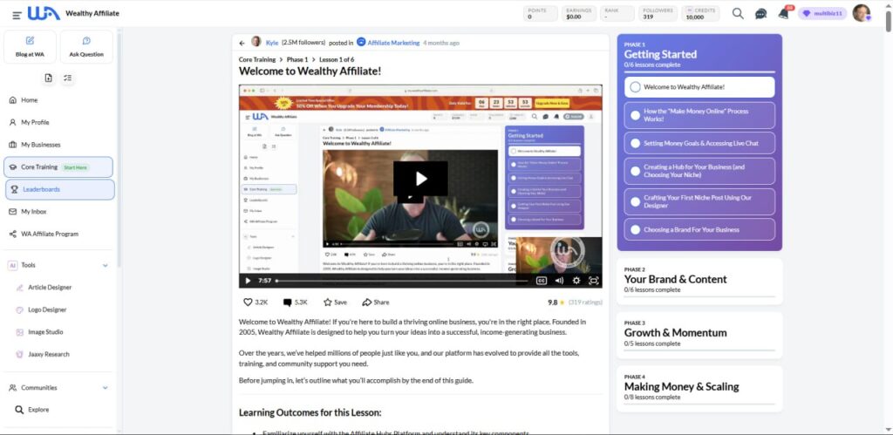The image size is (893, 435).
Task: Click the video progress bar
Action: (401, 281)
